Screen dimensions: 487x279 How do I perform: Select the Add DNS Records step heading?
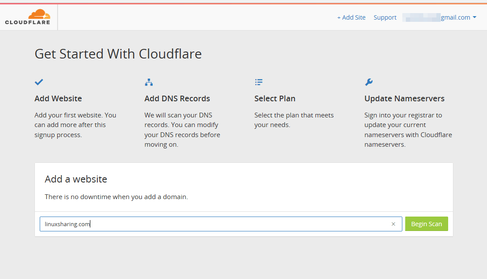177,99
